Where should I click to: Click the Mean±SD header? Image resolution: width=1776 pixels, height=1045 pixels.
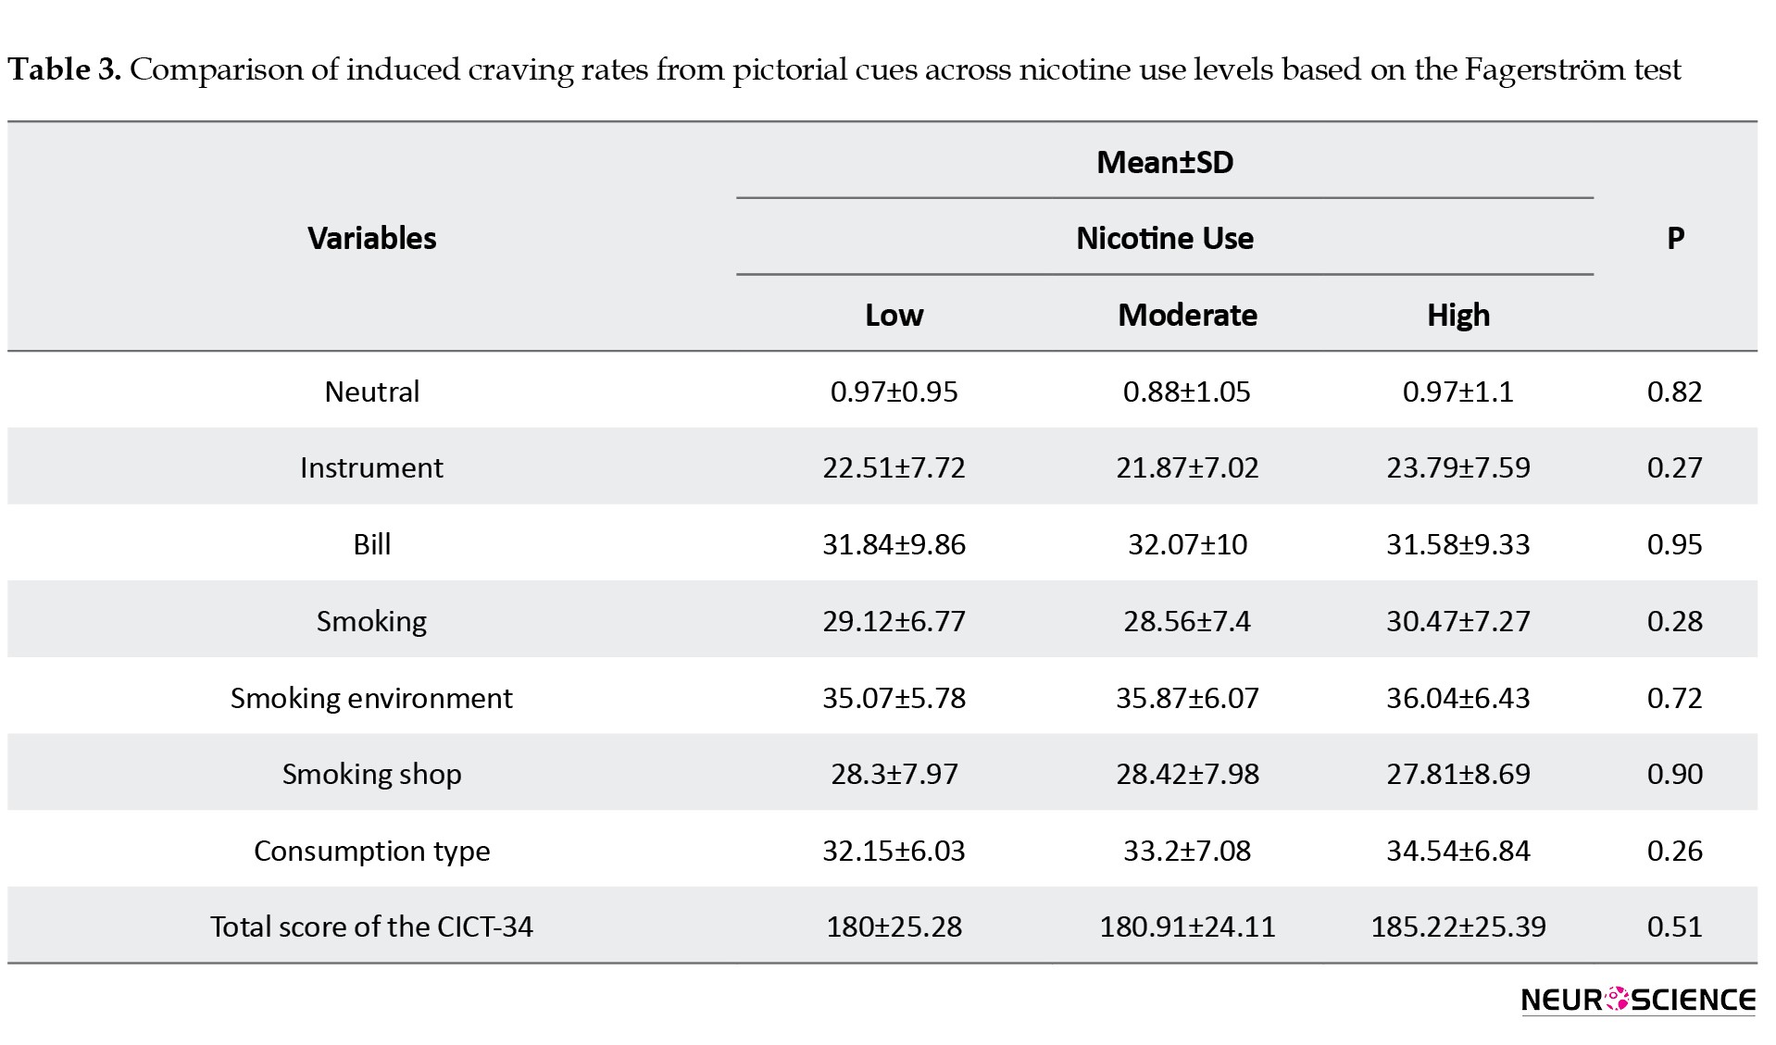point(1165,163)
